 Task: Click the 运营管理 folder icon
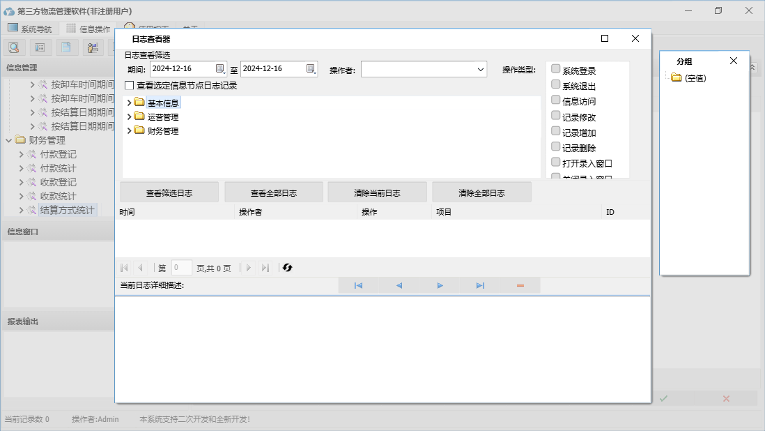coord(139,116)
